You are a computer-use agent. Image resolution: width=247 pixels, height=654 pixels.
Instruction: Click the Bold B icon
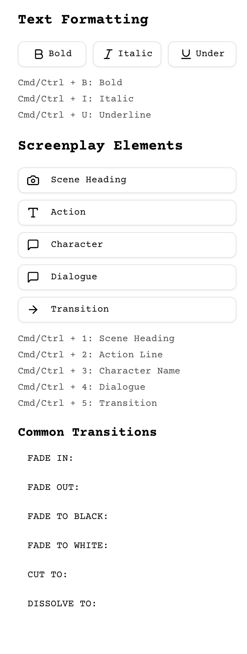[x=39, y=54]
